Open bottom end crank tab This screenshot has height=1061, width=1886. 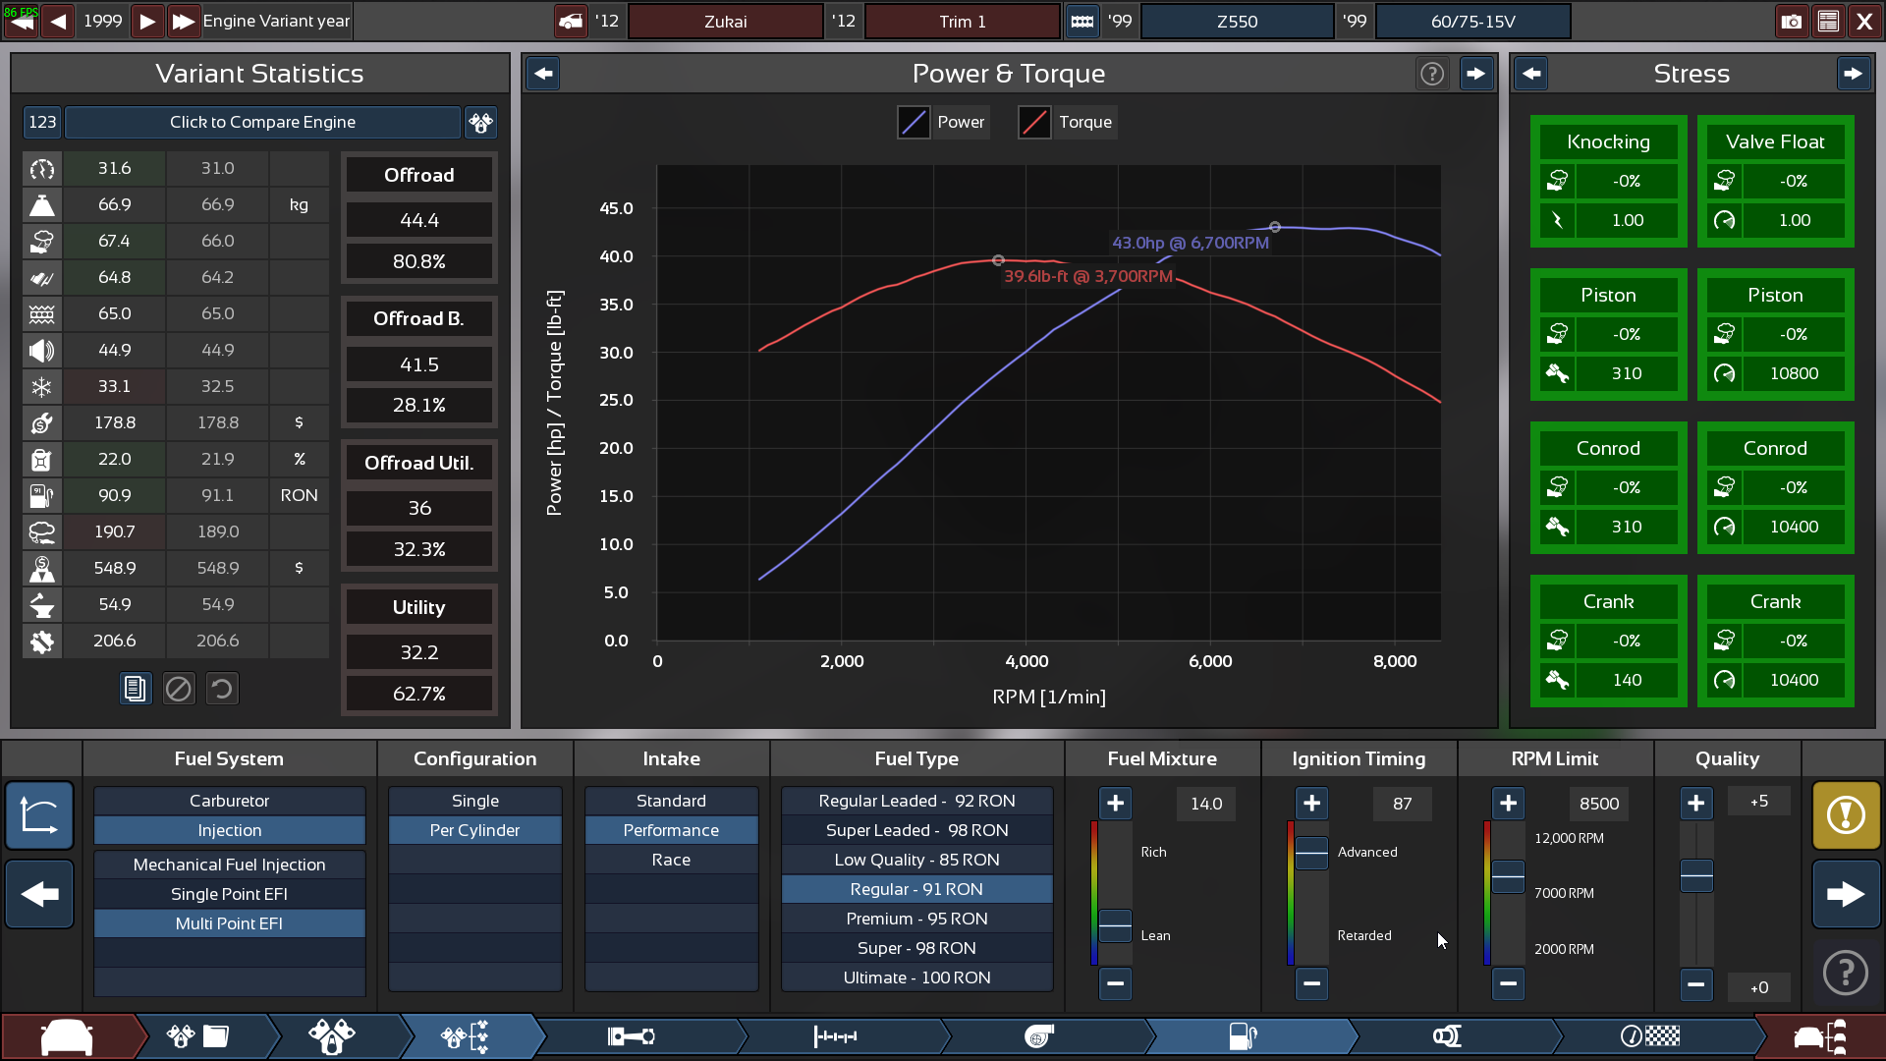click(631, 1036)
